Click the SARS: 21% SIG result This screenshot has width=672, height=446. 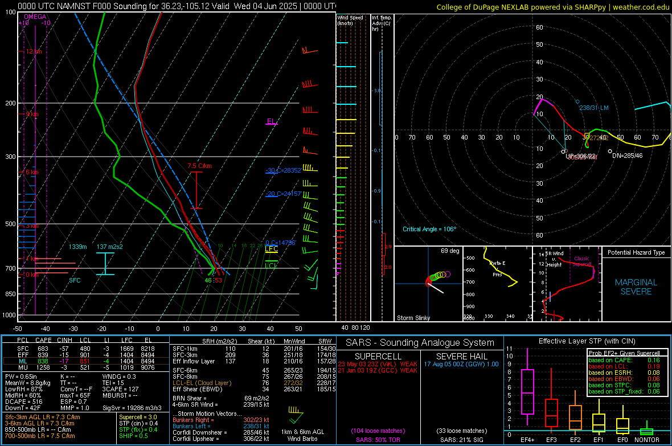click(461, 440)
